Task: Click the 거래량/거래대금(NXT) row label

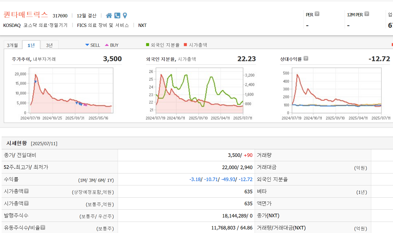Action: pyautogui.click(x=281, y=228)
